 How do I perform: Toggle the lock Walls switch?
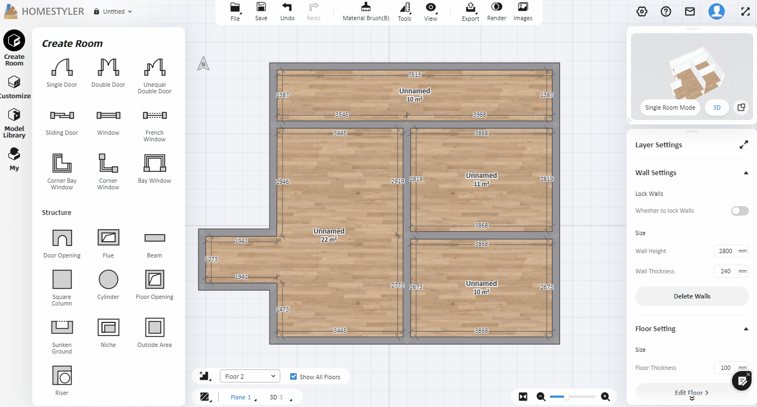tap(740, 211)
